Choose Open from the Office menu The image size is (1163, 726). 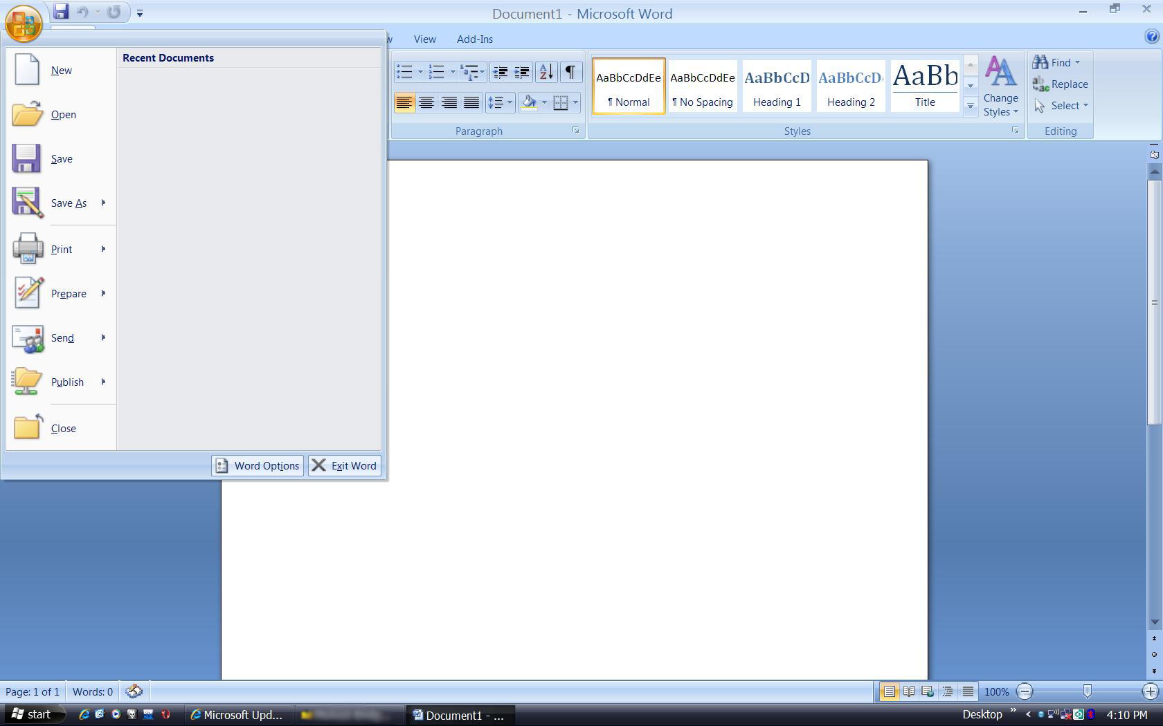61,115
